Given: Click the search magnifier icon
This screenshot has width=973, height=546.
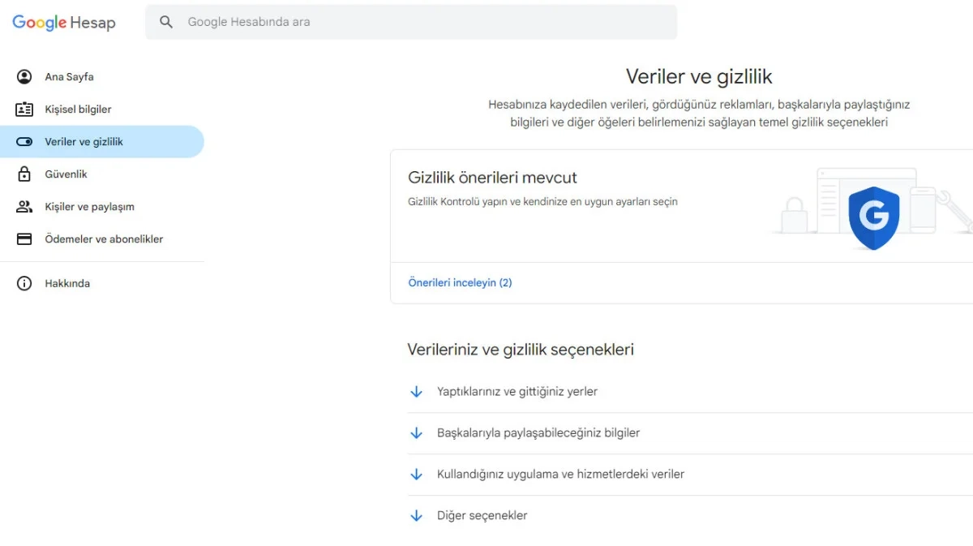Looking at the screenshot, I should [166, 22].
